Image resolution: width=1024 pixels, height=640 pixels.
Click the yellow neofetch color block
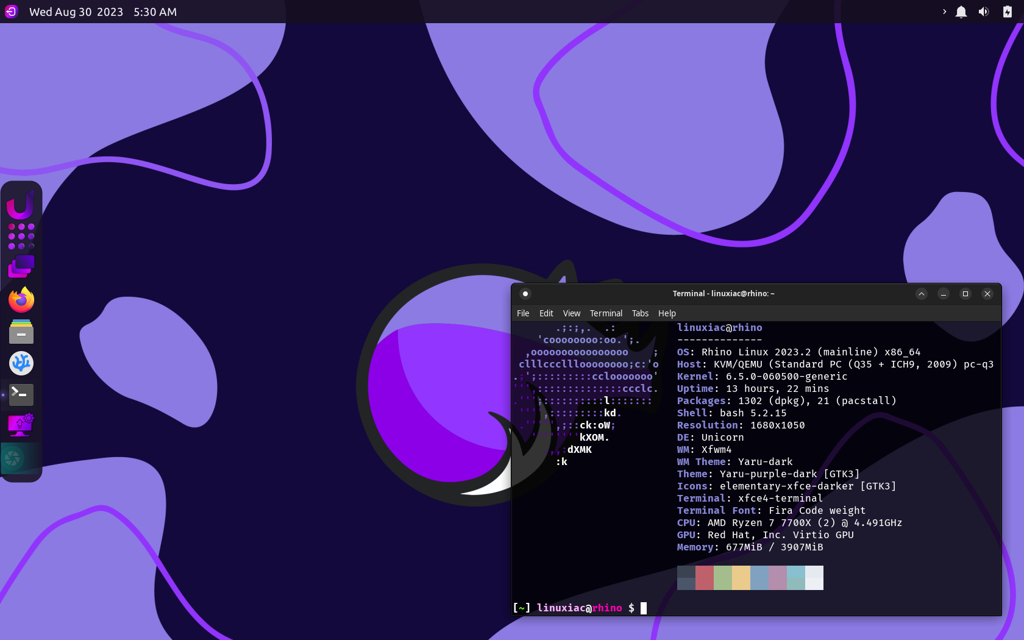[x=741, y=578]
